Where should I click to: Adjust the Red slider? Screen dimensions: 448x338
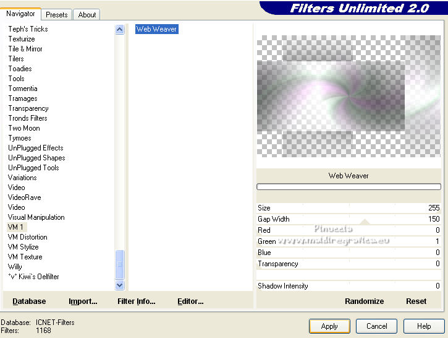(x=349, y=230)
